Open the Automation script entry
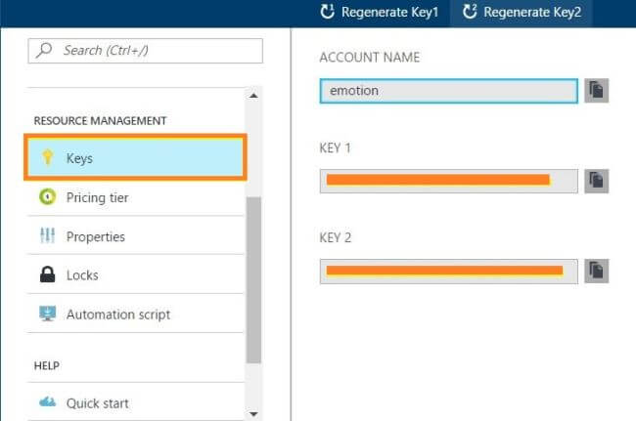This screenshot has width=636, height=421. pos(118,315)
